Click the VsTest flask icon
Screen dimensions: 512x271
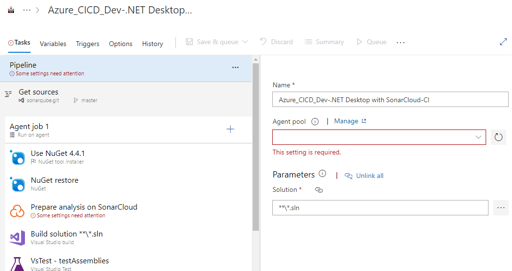pos(17,264)
